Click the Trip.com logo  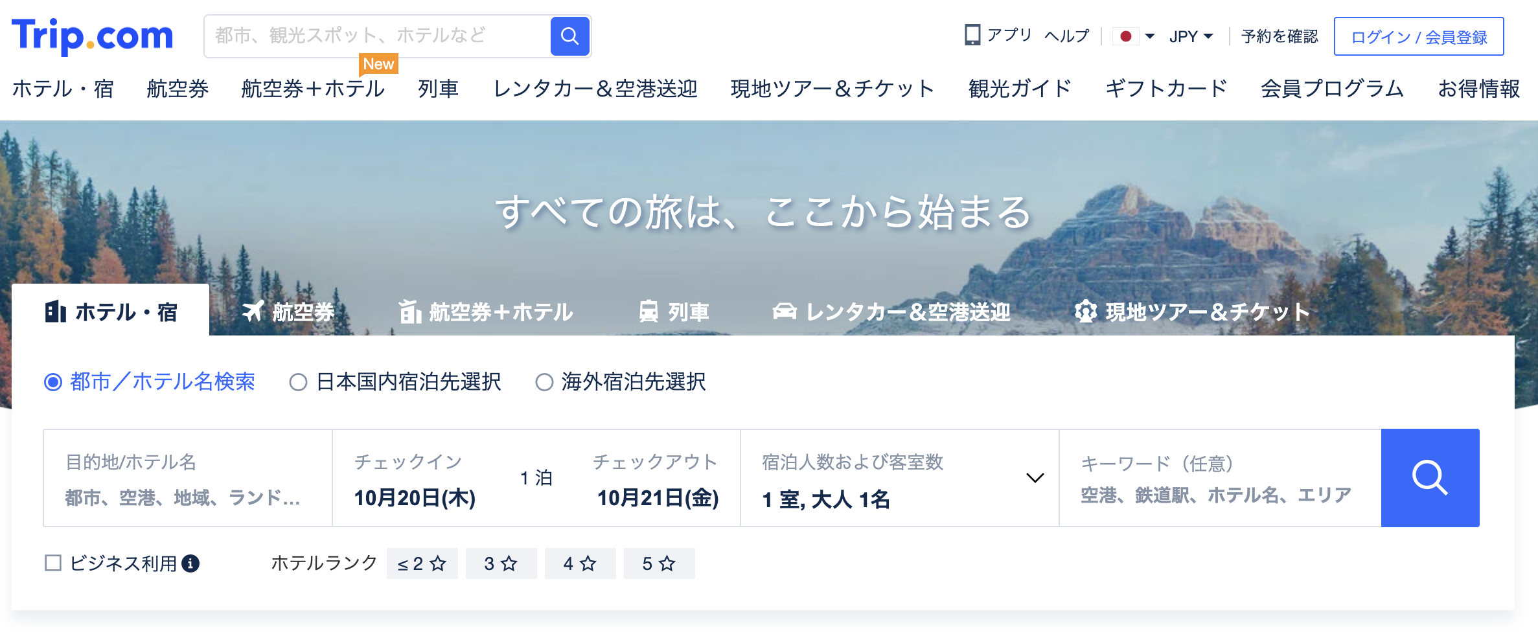point(93,36)
